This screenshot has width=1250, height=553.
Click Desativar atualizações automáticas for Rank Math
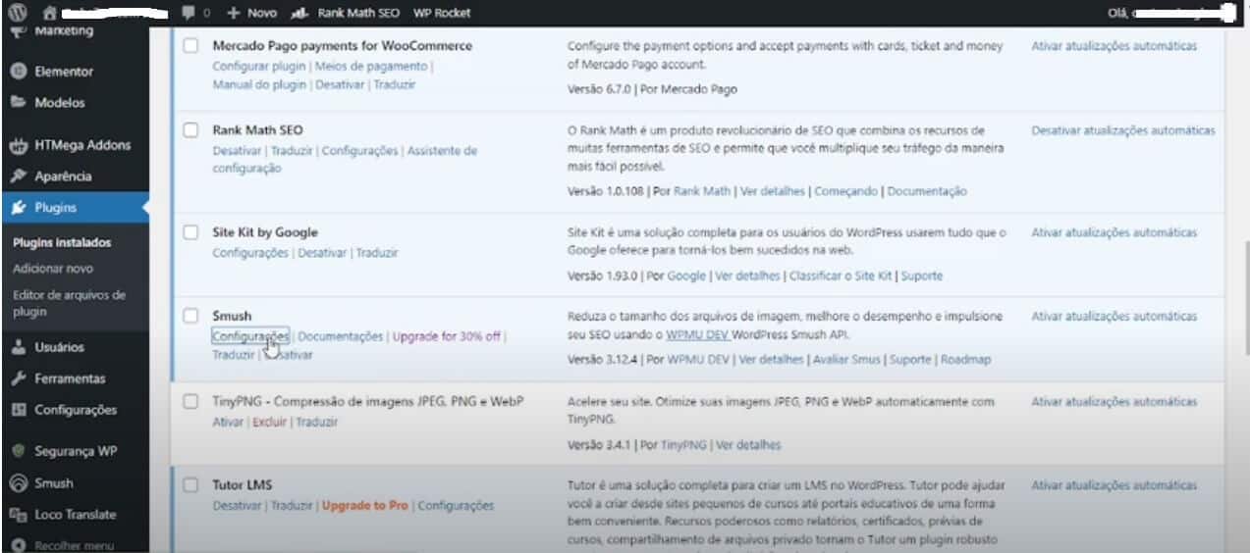click(1122, 130)
